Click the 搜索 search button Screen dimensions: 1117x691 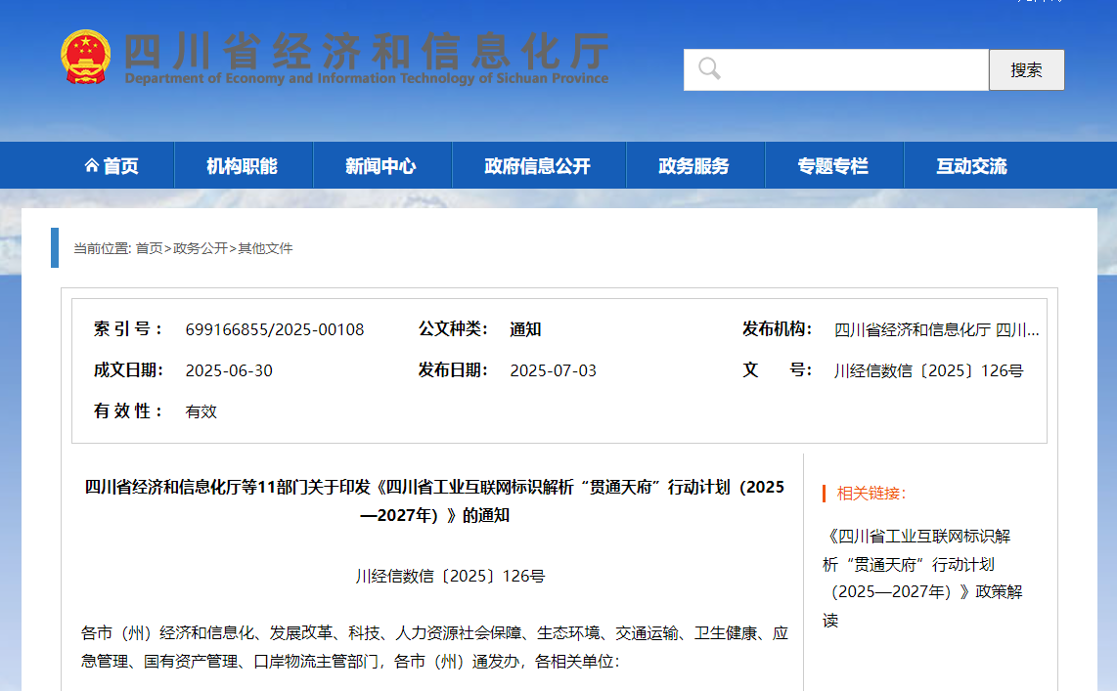[x=1026, y=70]
